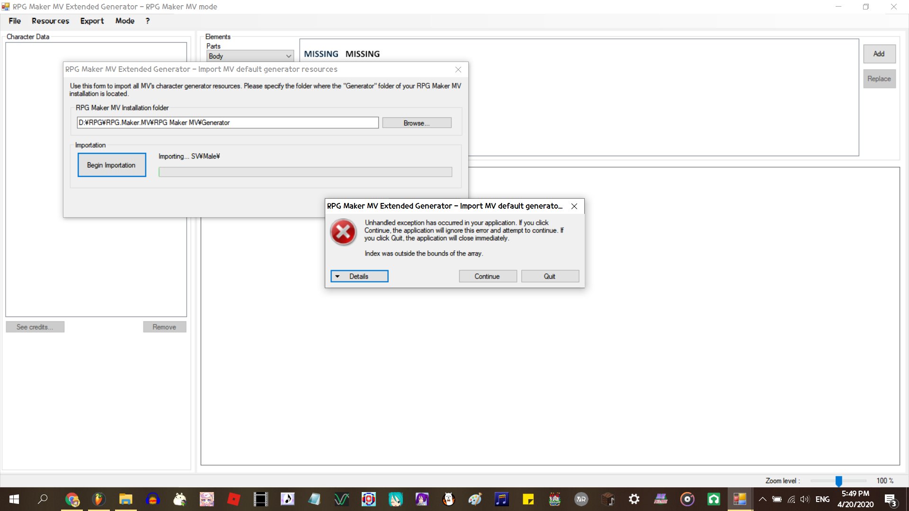Image resolution: width=909 pixels, height=511 pixels.
Task: Expand the Parts Body dropdown
Action: (250, 56)
